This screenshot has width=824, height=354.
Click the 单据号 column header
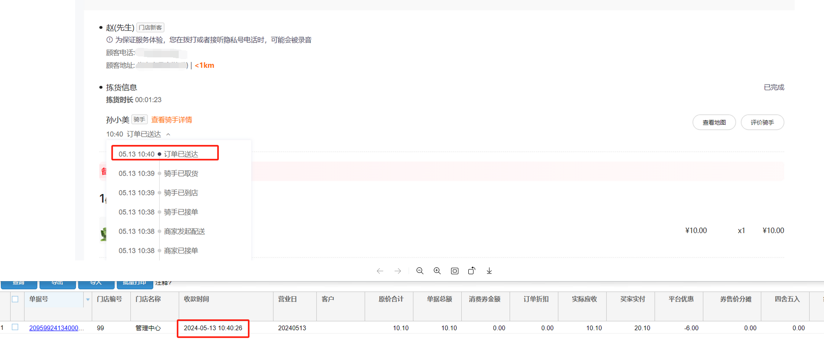coord(39,299)
